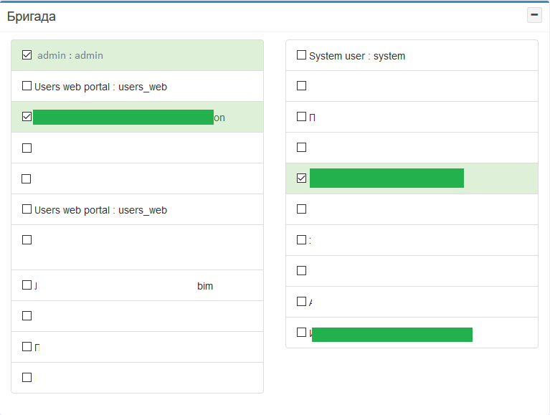Screen dimensions: 550x415
Task: Click the "bim" text in left column
Action: point(205,286)
